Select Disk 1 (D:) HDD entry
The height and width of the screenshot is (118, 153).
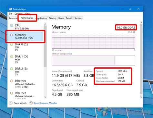click(25, 59)
